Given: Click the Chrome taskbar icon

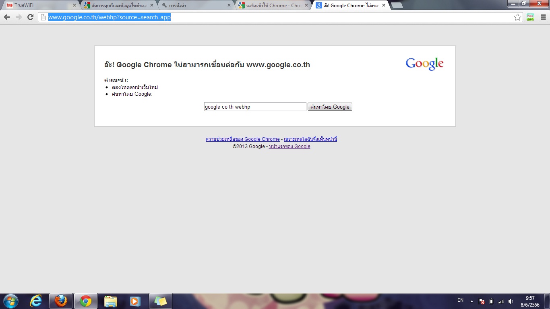Looking at the screenshot, I should pos(85,301).
